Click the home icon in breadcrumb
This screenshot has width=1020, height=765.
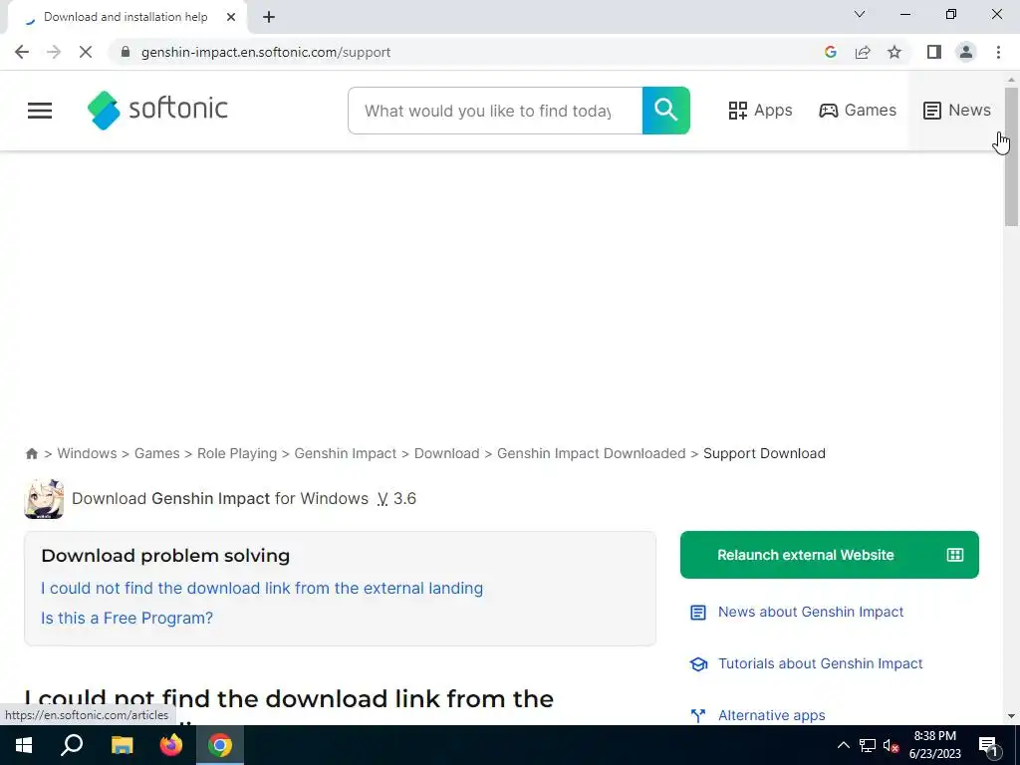coord(31,453)
